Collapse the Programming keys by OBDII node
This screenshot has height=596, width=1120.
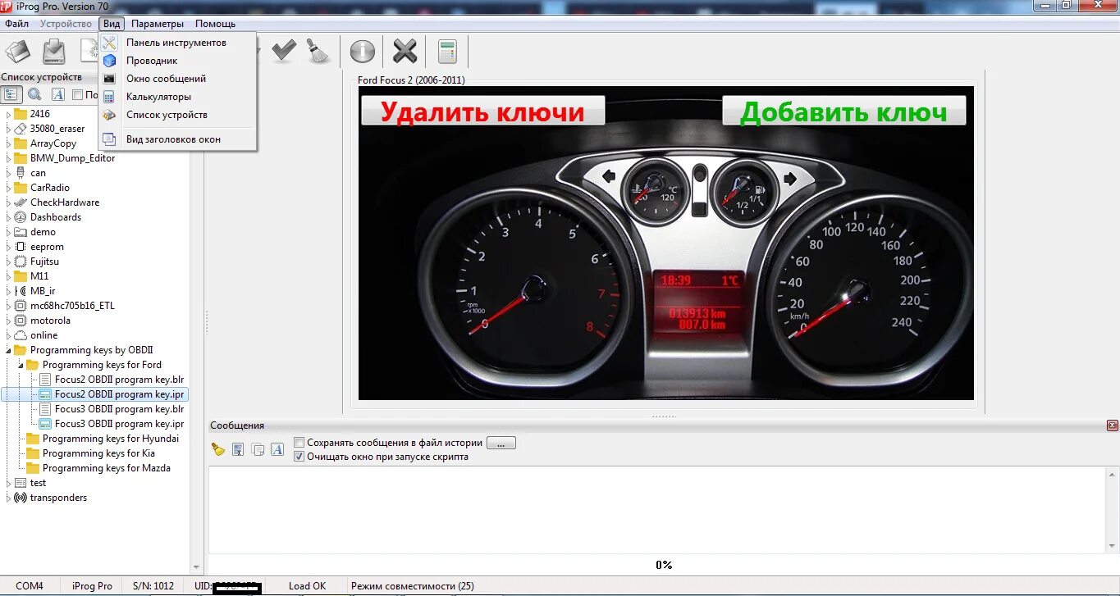tap(9, 350)
